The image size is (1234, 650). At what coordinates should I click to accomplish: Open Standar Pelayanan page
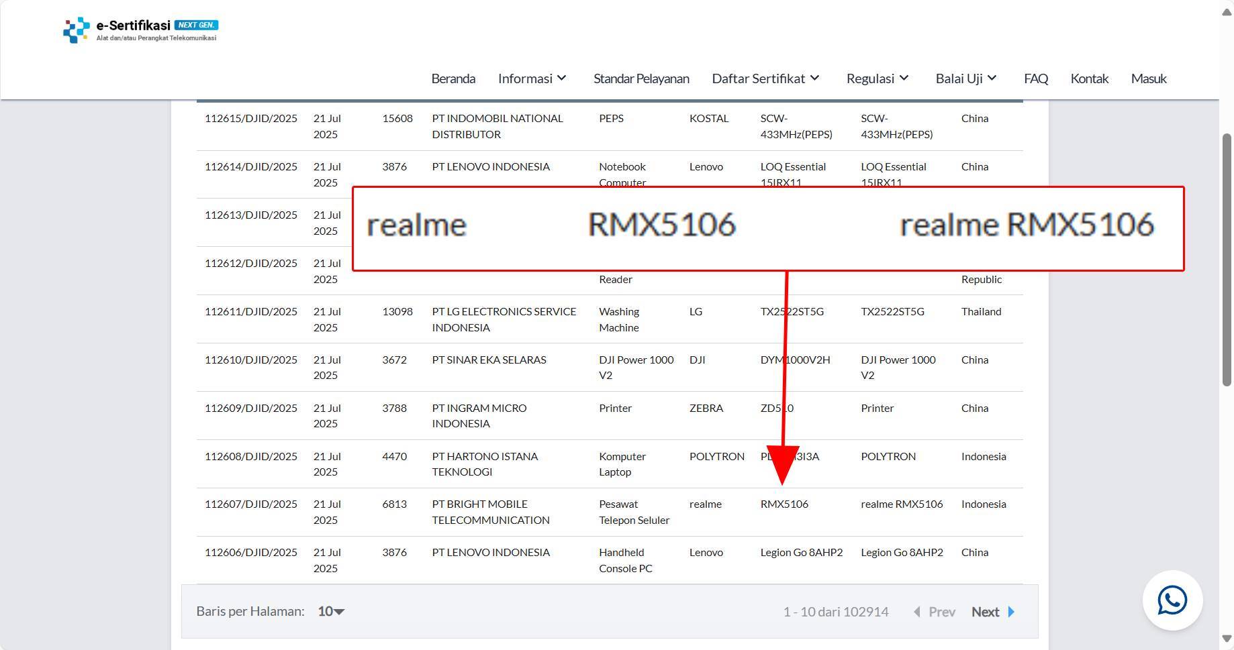(641, 78)
